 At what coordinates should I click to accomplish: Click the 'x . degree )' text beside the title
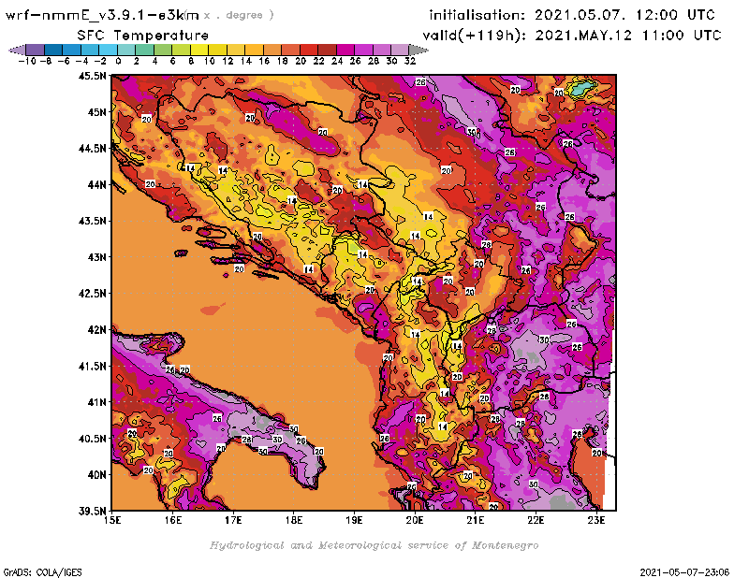point(239,15)
